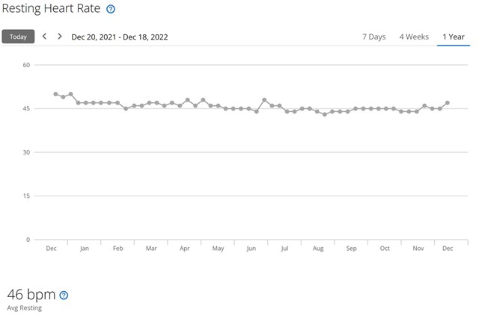Viewport: 479px width, 315px height.
Task: Switch to 4 Weeks view
Action: (413, 37)
